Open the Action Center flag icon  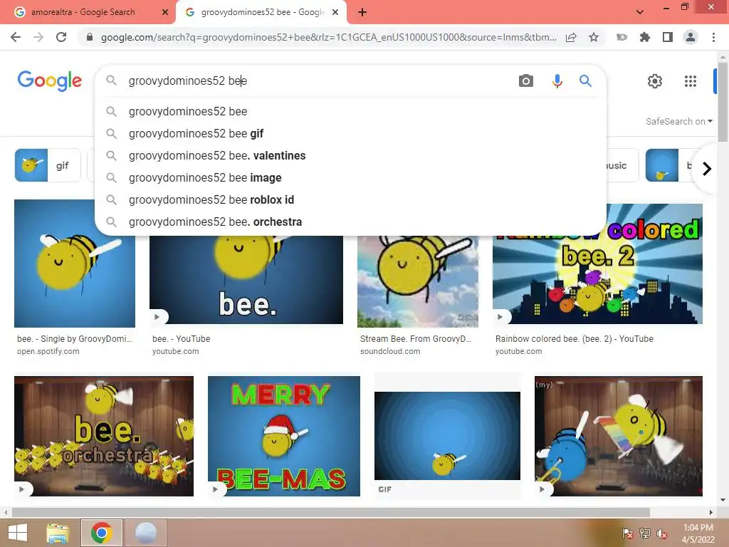click(x=628, y=533)
